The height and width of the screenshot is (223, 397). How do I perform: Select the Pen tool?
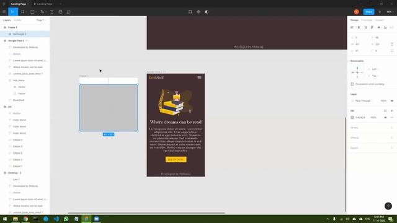(42, 12)
